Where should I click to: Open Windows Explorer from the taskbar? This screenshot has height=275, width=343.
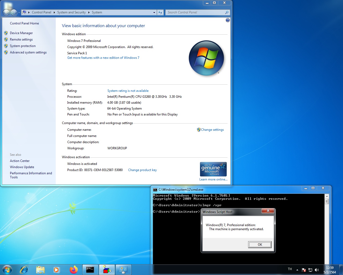[x=40, y=270]
